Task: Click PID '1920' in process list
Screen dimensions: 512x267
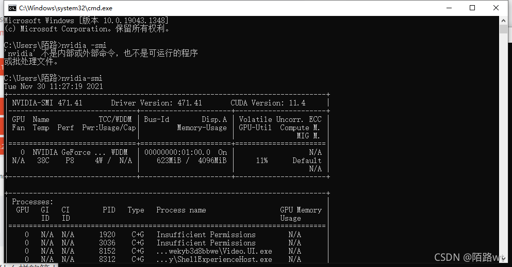Action: point(107,235)
